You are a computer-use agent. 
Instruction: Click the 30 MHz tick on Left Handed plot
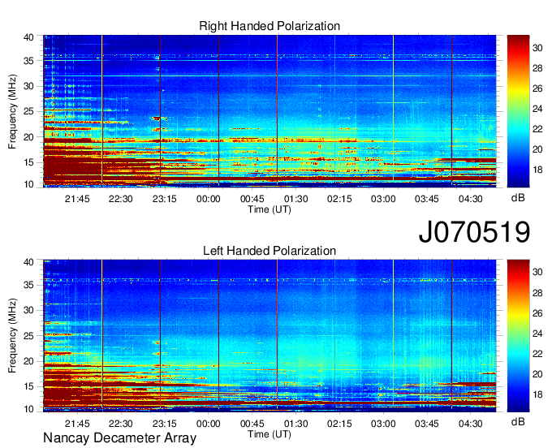click(x=28, y=310)
